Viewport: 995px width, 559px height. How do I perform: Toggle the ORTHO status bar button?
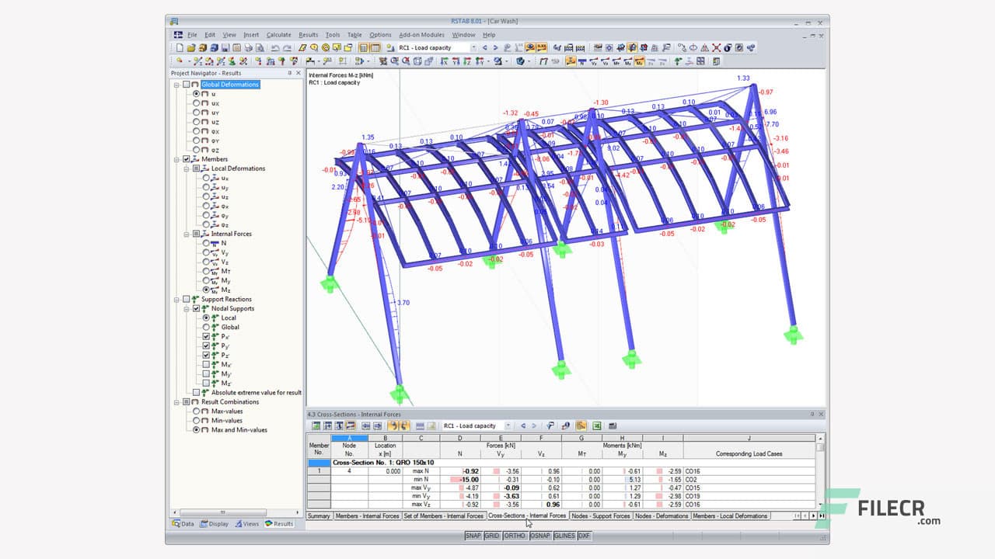(515, 536)
